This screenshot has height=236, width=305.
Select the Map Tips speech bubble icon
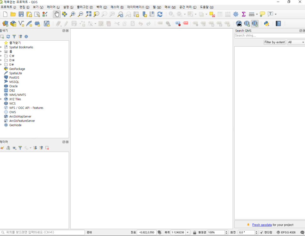[262, 14]
